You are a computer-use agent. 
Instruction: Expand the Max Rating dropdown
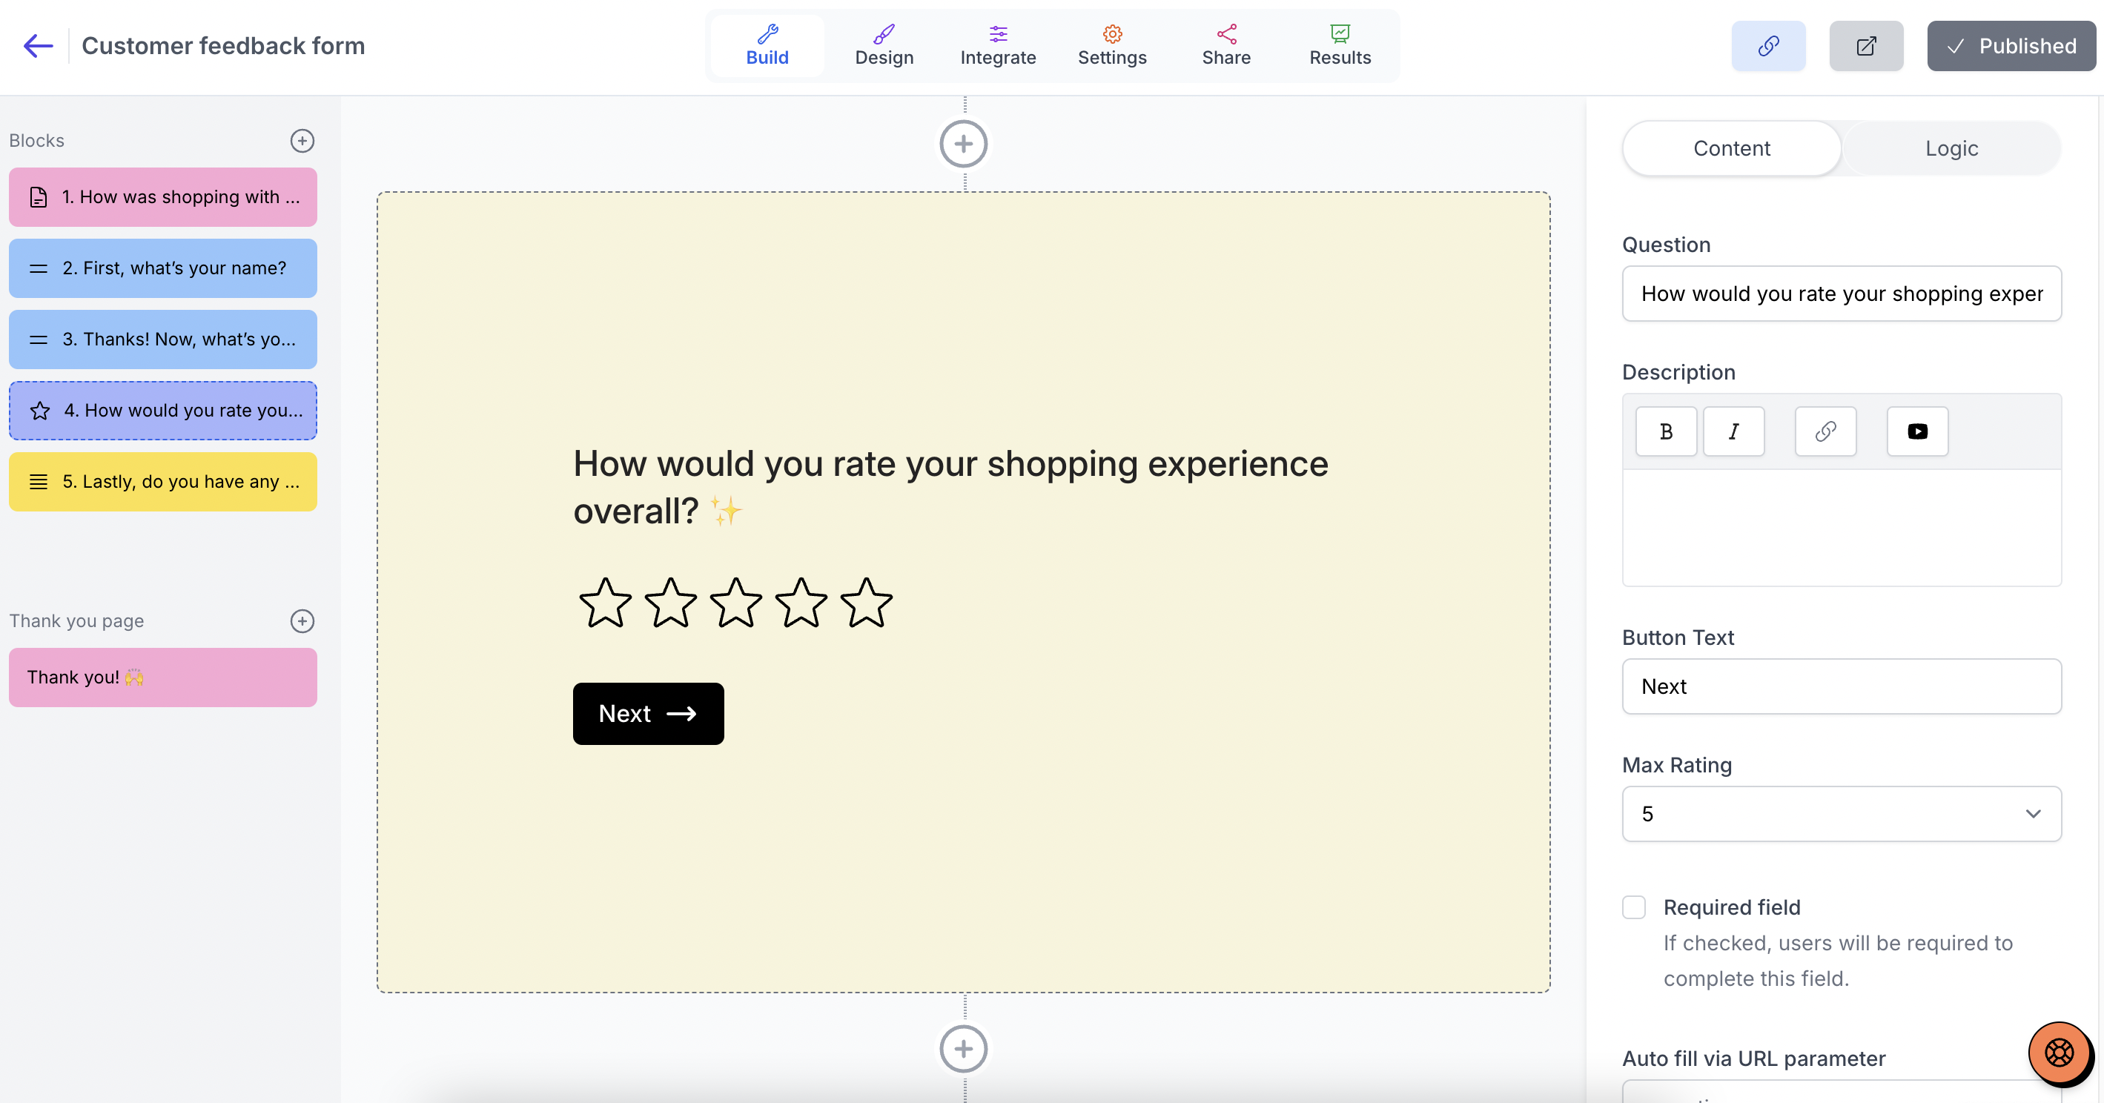coord(1842,814)
